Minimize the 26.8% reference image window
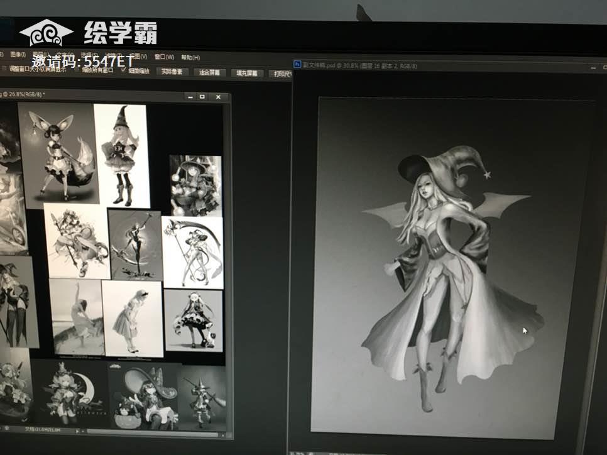 [x=190, y=97]
